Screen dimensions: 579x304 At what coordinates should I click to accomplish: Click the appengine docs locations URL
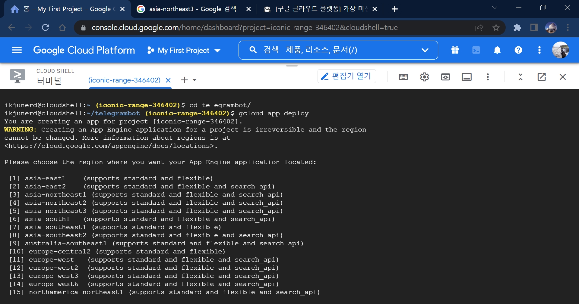point(111,146)
